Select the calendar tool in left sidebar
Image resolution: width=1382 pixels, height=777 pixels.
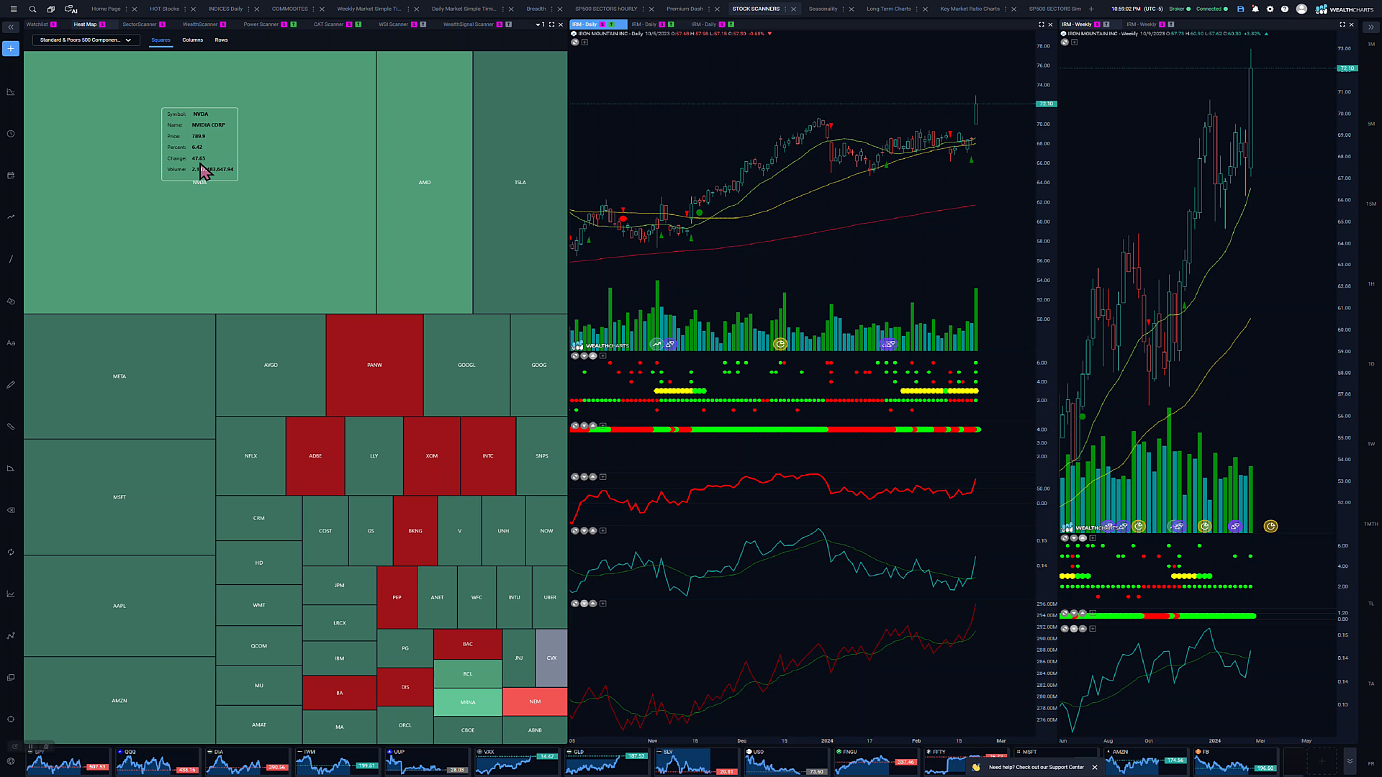(11, 176)
